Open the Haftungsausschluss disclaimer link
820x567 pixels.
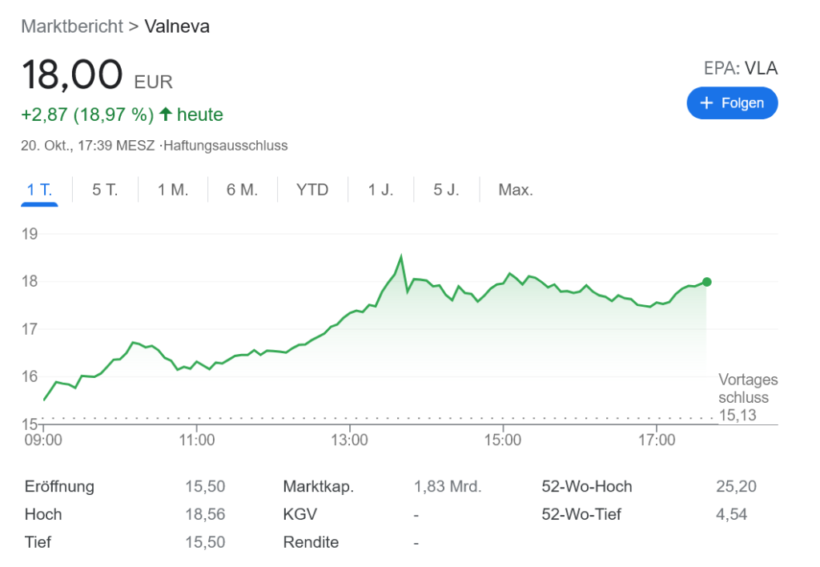(x=225, y=146)
